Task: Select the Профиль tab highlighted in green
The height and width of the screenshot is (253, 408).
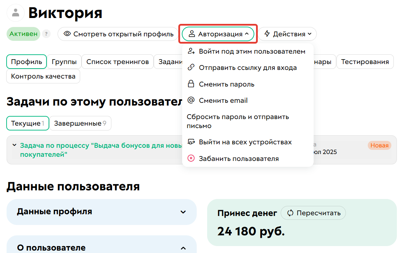Action: tap(26, 62)
